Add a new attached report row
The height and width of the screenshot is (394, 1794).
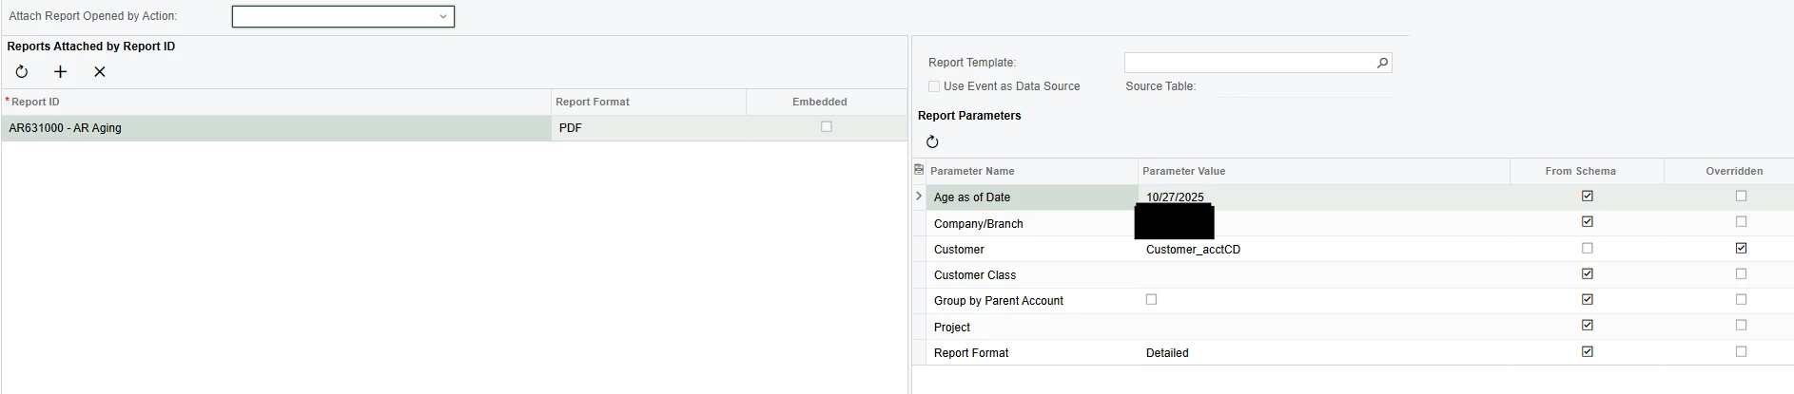(61, 72)
